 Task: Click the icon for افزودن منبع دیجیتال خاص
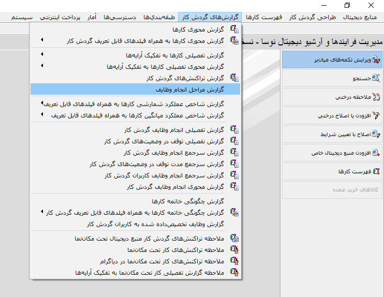(x=376, y=153)
